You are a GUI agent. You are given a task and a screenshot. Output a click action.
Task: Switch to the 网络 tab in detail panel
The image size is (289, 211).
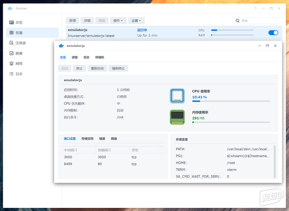coord(114,139)
